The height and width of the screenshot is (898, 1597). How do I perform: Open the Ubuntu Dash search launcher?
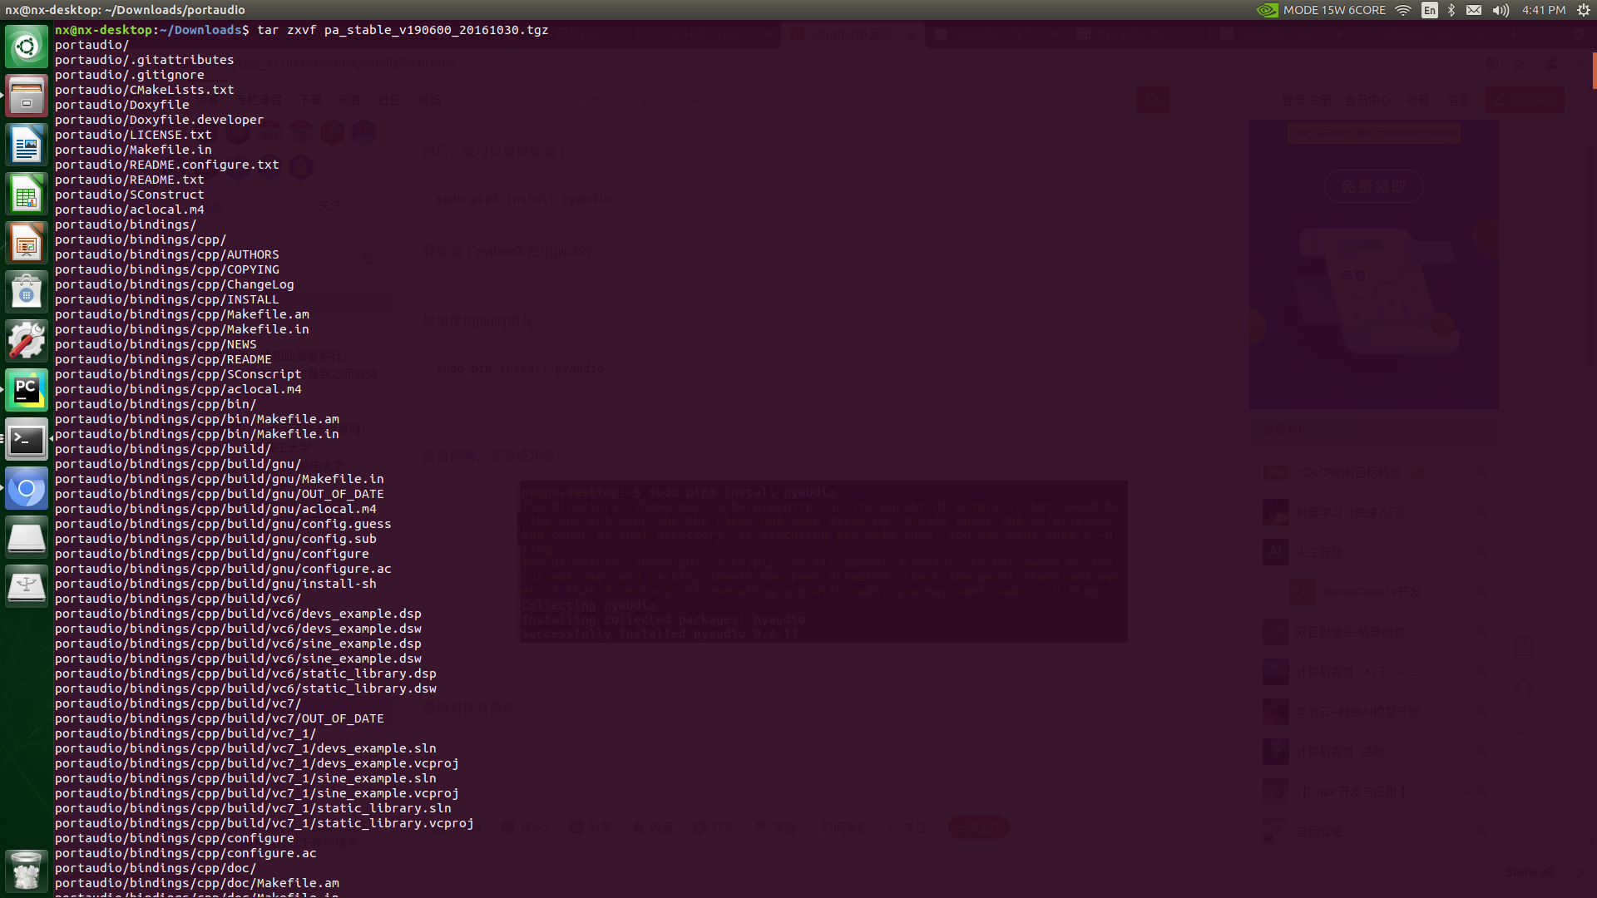click(27, 47)
